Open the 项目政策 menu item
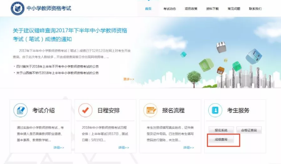Screen dimensions: 281x164 coord(191,9)
